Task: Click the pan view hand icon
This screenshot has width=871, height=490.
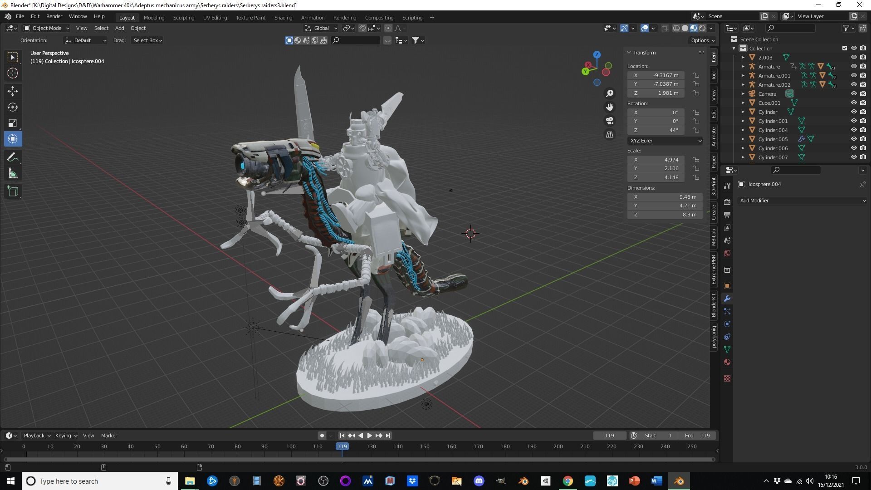Action: tap(610, 107)
